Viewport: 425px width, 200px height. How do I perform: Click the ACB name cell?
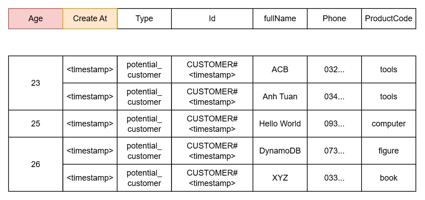click(x=280, y=70)
